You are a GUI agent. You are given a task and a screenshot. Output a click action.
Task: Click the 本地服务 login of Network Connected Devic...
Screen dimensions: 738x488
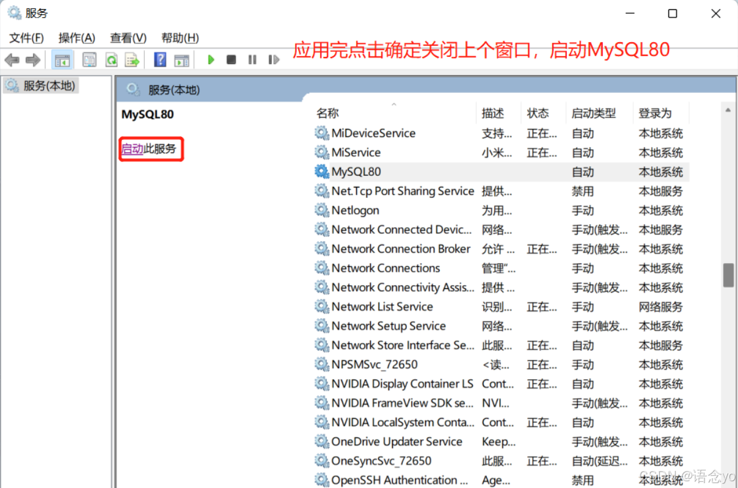tap(660, 230)
